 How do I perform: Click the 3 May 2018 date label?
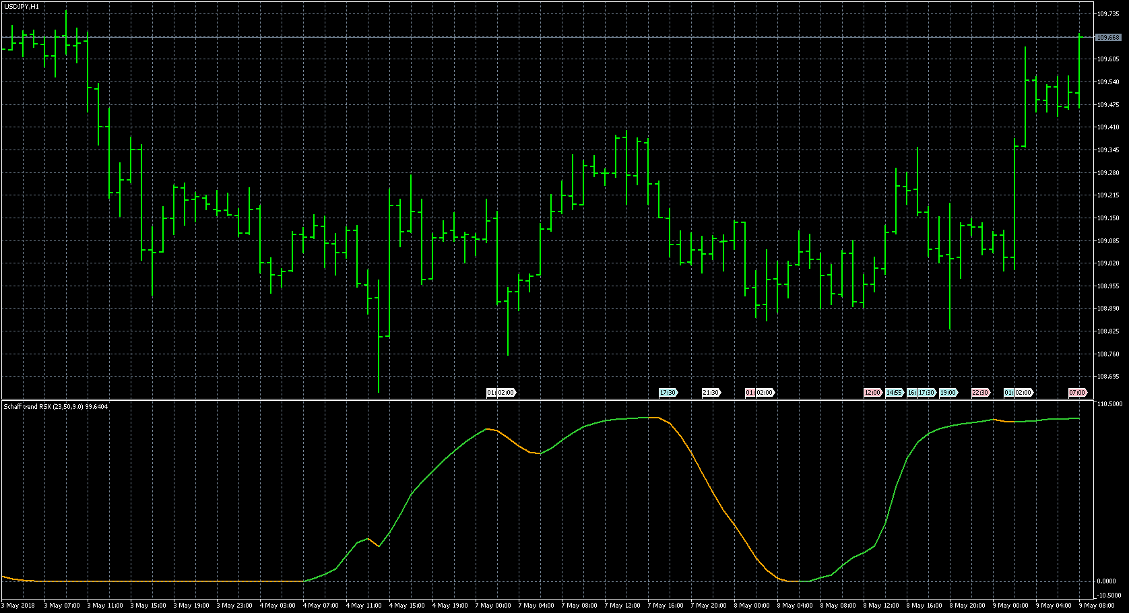pos(19,606)
